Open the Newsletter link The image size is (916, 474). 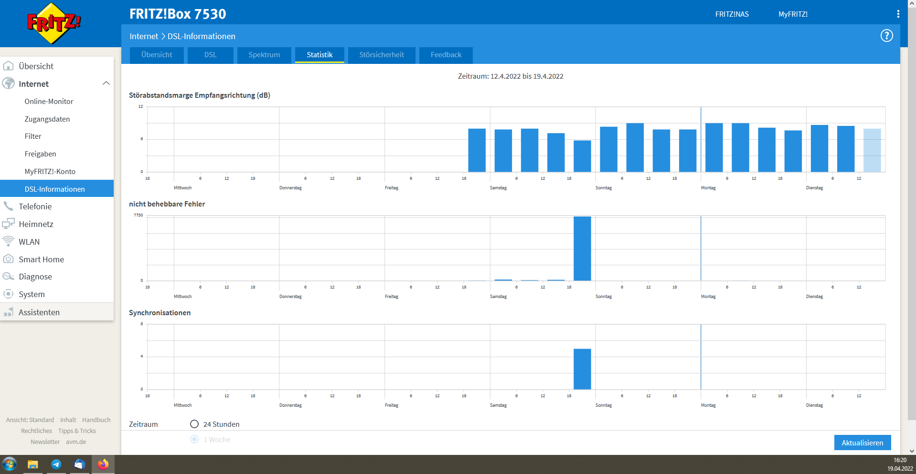(x=45, y=442)
